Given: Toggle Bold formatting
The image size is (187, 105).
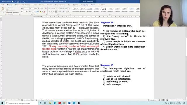Looking at the screenshot, I should (x=22, y=12).
